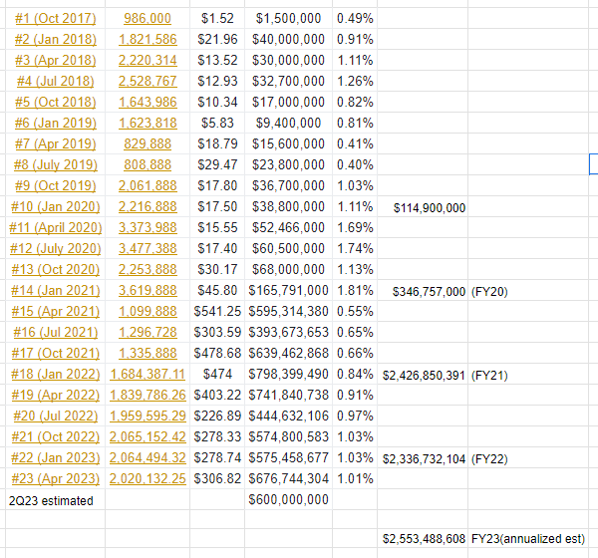Open the #16 (Jul 2021) link

55,333
